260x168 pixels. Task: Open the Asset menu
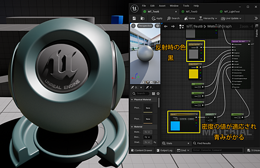[x=162, y=6]
